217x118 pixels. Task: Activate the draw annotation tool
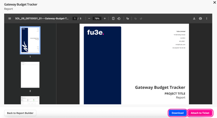(127, 18)
